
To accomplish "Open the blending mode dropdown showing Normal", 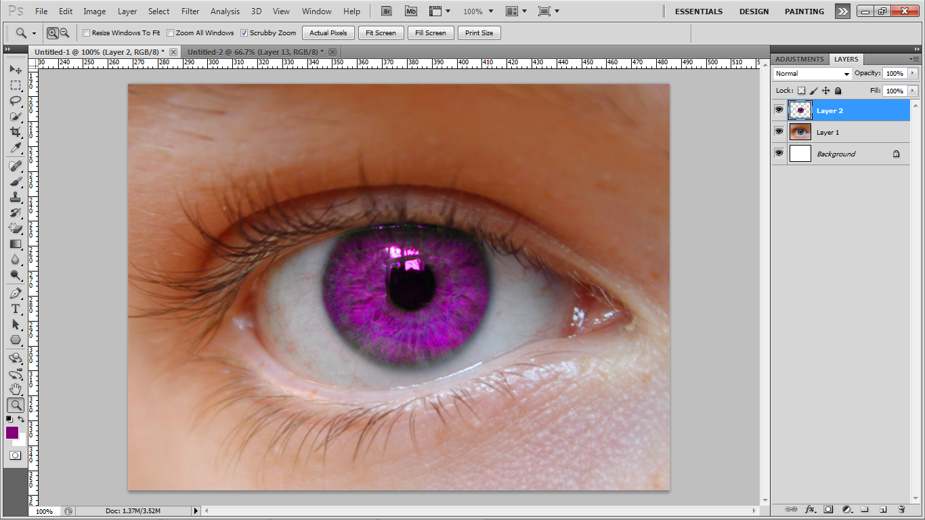I will [x=811, y=73].
